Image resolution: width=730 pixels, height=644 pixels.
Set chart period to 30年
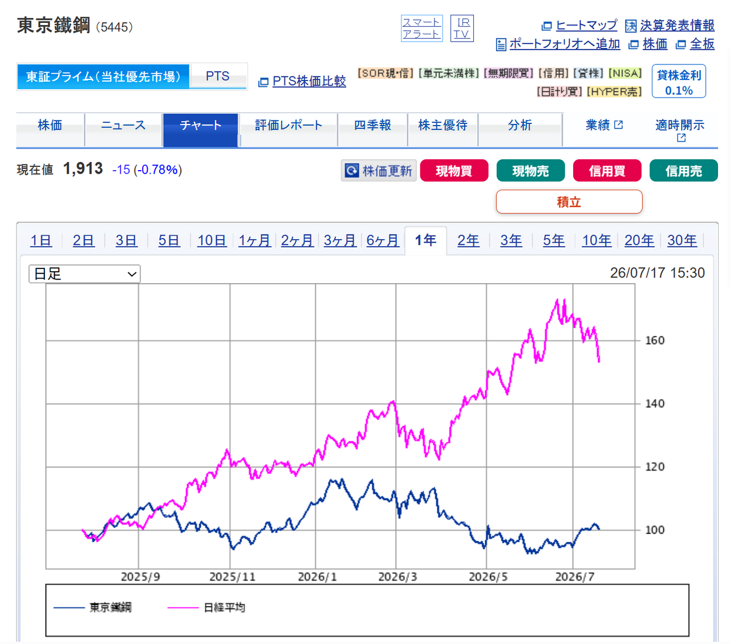point(683,240)
